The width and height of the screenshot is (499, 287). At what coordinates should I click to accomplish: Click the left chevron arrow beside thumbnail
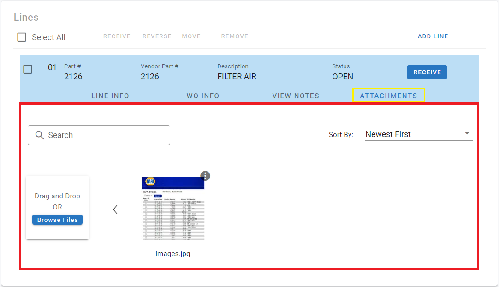115,209
